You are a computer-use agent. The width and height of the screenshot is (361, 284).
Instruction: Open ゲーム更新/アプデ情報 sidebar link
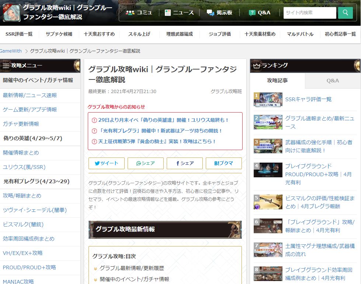[30, 110]
